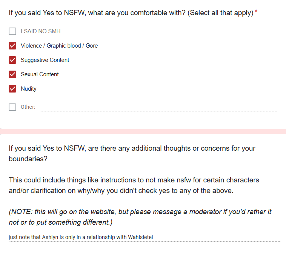Image resolution: width=286 pixels, height=253 pixels.
Task: Click the "Nudity" option label
Action: pyautogui.click(x=28, y=89)
